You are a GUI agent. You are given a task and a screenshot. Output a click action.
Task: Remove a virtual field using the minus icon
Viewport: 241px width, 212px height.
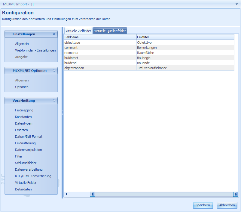click(x=72, y=194)
